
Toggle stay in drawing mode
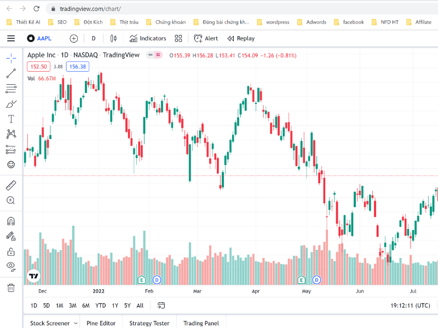(x=11, y=237)
